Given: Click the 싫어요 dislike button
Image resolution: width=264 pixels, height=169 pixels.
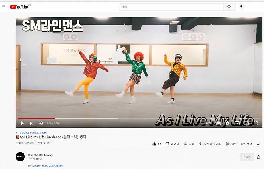Looking at the screenshot, I should pyautogui.click(x=172, y=144).
